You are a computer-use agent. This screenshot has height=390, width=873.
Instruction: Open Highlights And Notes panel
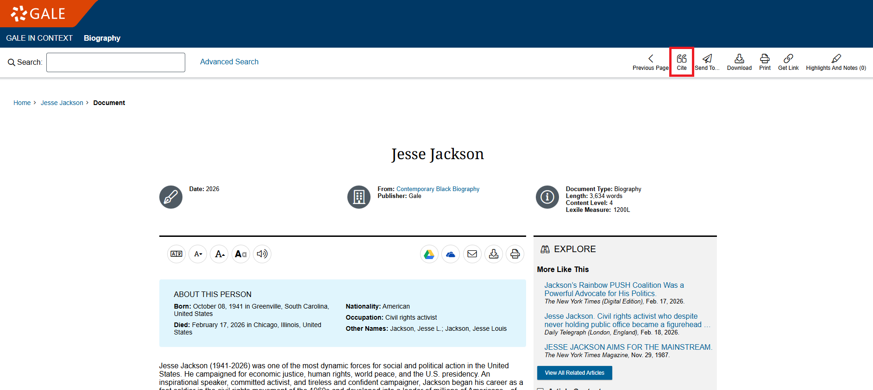click(x=835, y=62)
